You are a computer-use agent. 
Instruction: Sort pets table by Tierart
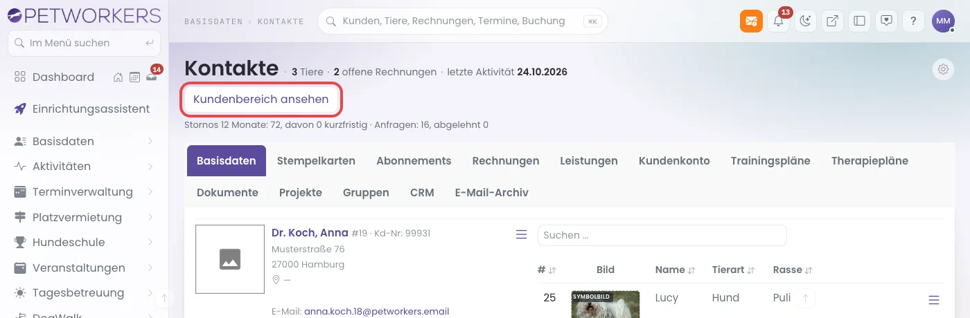pos(733,270)
